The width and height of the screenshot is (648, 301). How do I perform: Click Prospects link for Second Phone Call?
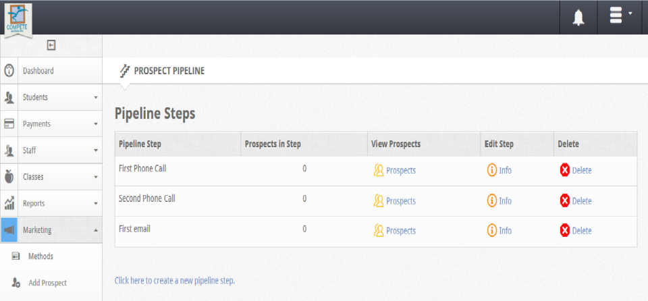401,201
